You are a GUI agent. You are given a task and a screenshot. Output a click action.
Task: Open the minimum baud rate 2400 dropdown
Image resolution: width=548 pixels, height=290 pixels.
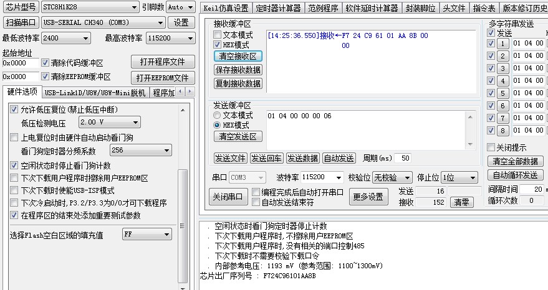coord(66,38)
